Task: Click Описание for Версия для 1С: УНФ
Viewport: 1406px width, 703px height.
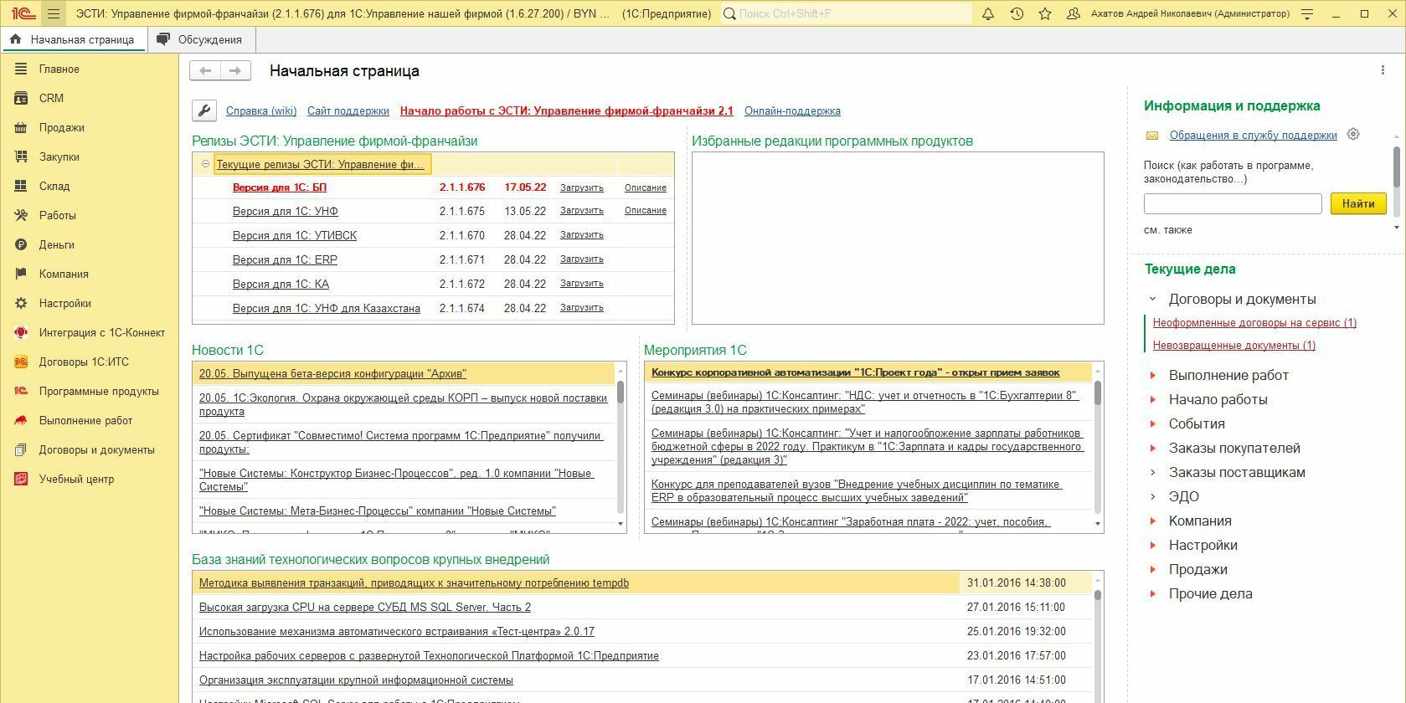Action: coord(646,210)
